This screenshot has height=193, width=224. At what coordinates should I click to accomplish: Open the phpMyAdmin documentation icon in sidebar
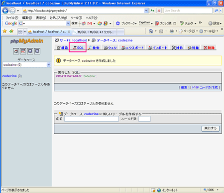(x=30, y=51)
